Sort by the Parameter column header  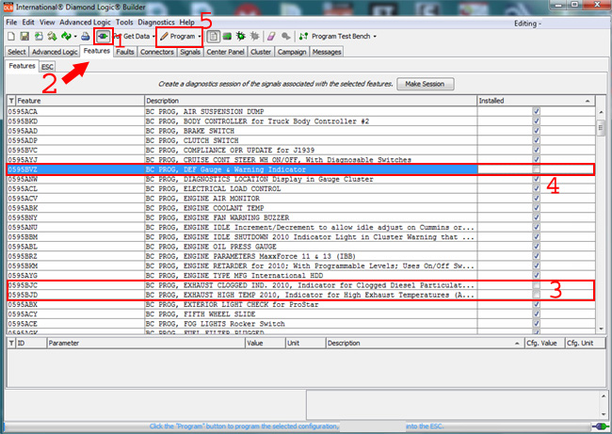(x=145, y=343)
